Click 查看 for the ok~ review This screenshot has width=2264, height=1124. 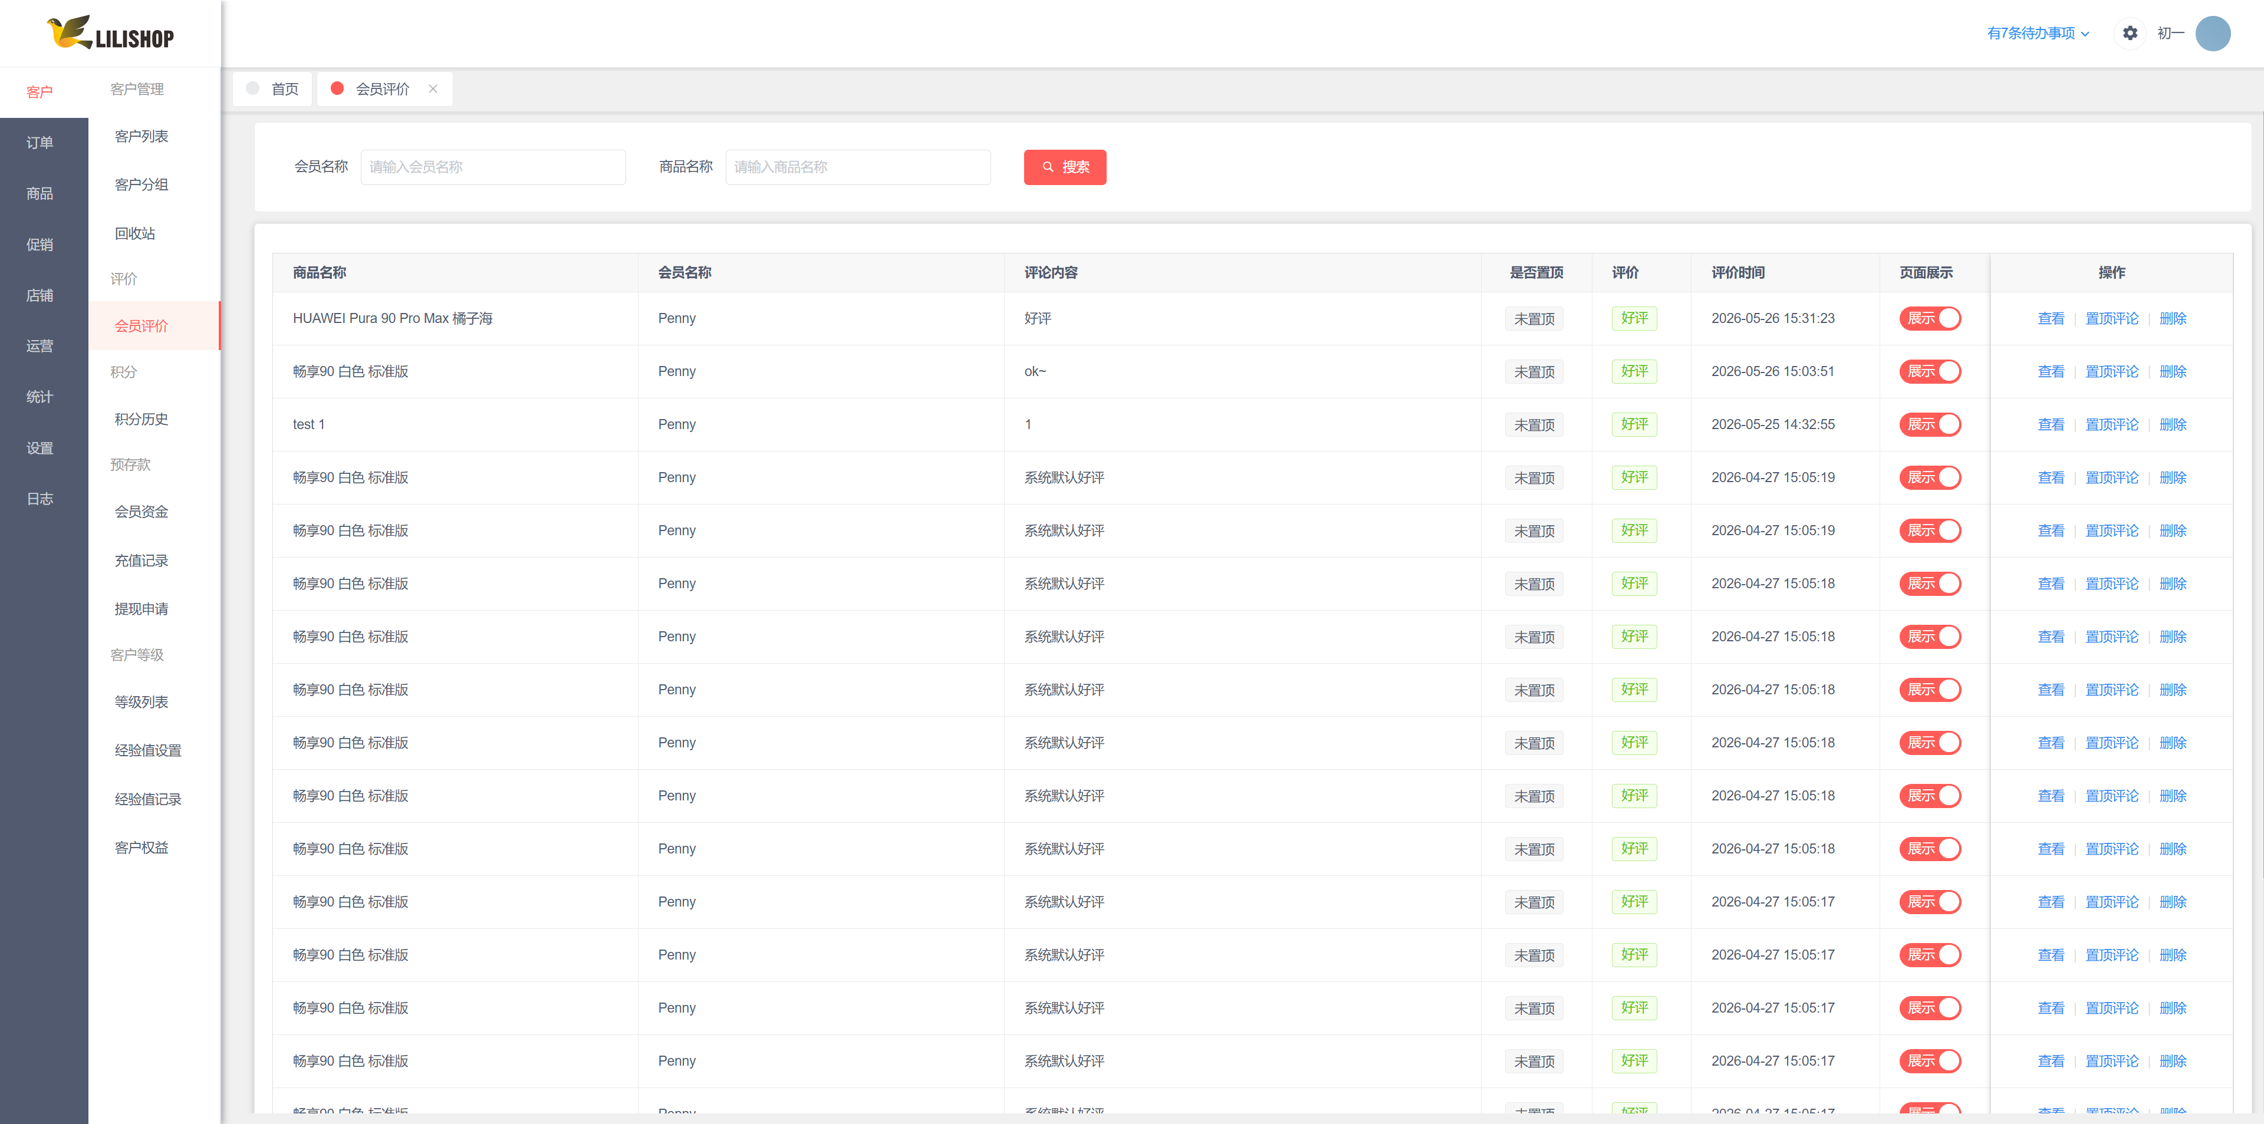click(x=2051, y=372)
